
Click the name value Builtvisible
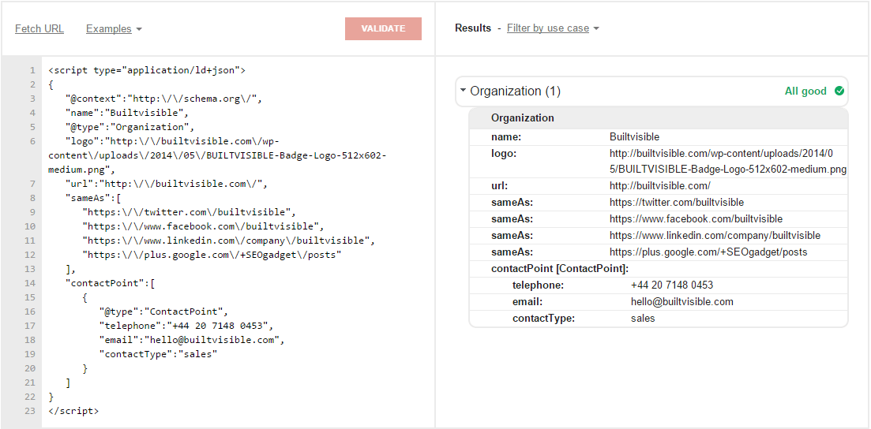(634, 136)
